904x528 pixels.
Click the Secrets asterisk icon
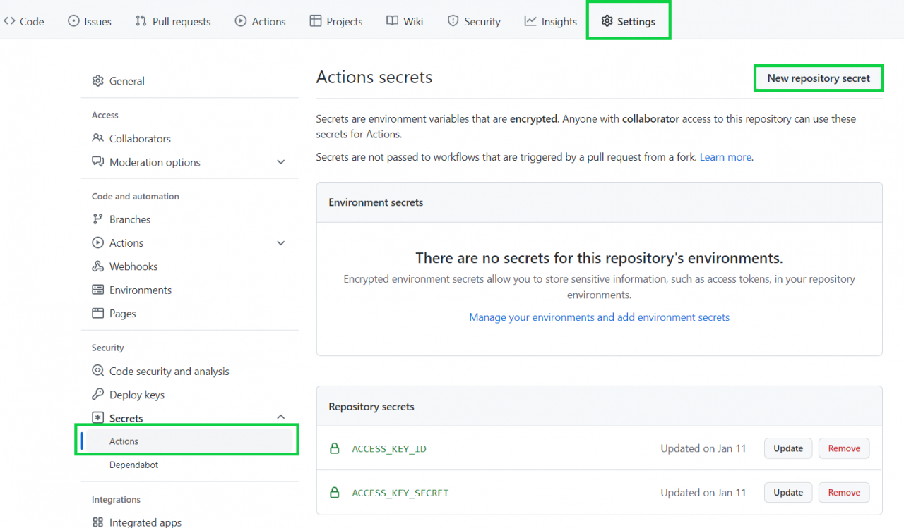point(98,418)
